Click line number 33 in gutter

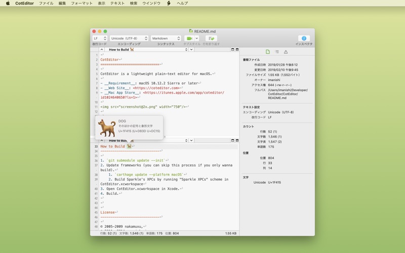[96, 146]
